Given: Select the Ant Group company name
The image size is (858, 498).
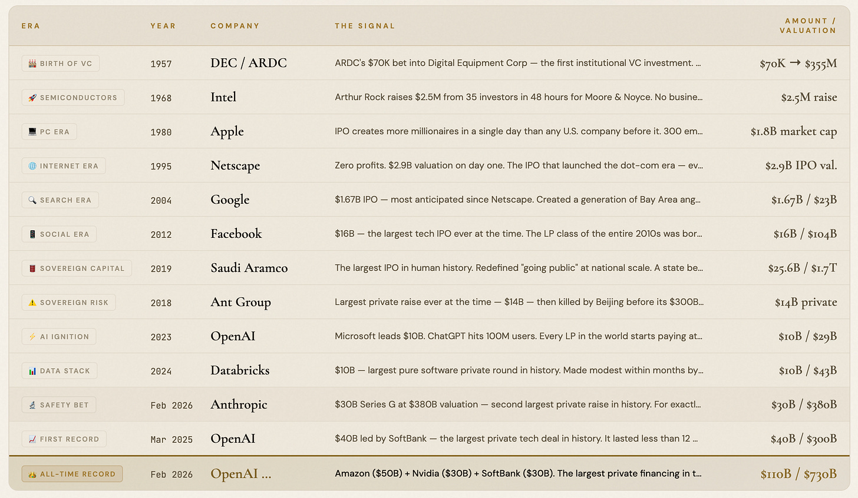Looking at the screenshot, I should (241, 303).
